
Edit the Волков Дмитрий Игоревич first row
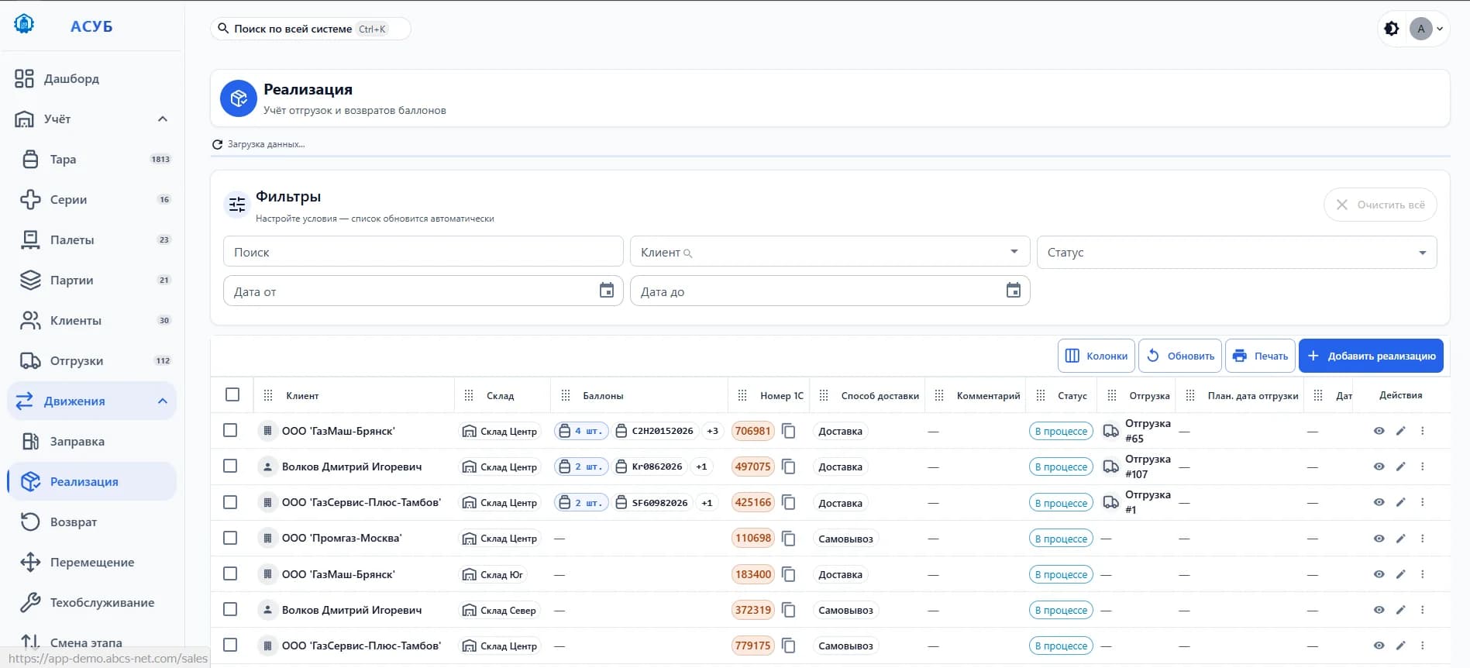click(x=1400, y=467)
